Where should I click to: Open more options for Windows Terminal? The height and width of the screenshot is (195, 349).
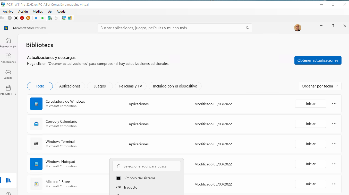[334, 144]
